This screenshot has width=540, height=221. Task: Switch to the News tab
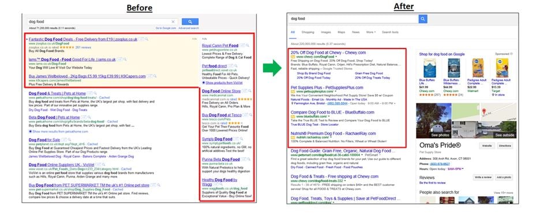point(355,32)
